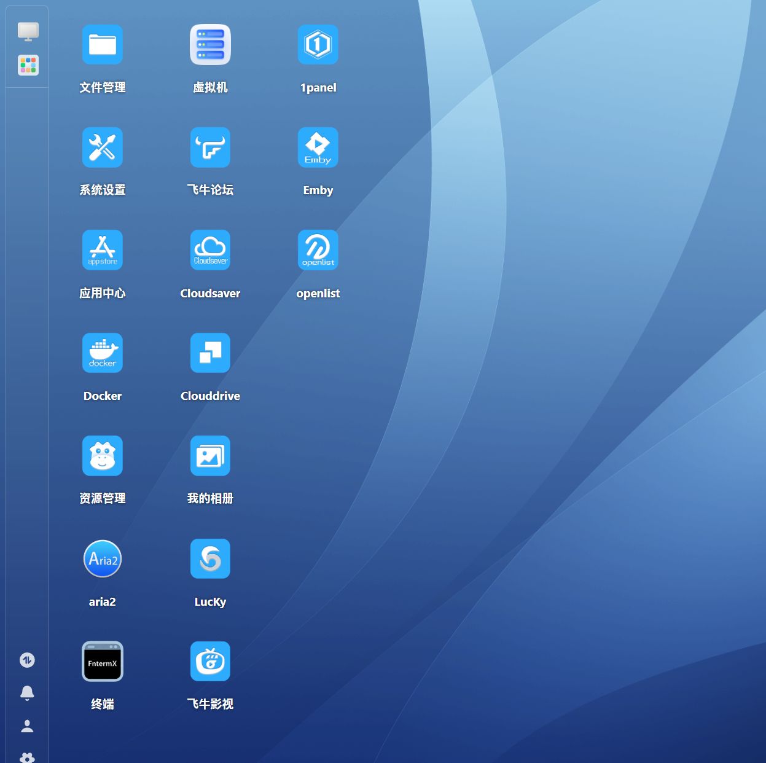This screenshot has width=766, height=763.
Task: Click the aria2 text label
Action: pyautogui.click(x=103, y=601)
